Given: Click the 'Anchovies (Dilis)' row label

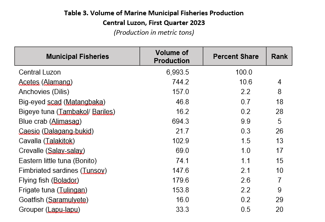Looking at the screenshot, I should (44, 92).
